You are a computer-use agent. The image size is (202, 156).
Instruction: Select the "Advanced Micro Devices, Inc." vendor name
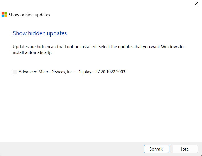(46, 72)
